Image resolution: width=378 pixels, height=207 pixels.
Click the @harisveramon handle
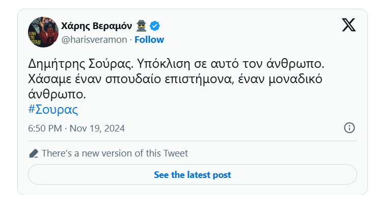[x=93, y=39]
